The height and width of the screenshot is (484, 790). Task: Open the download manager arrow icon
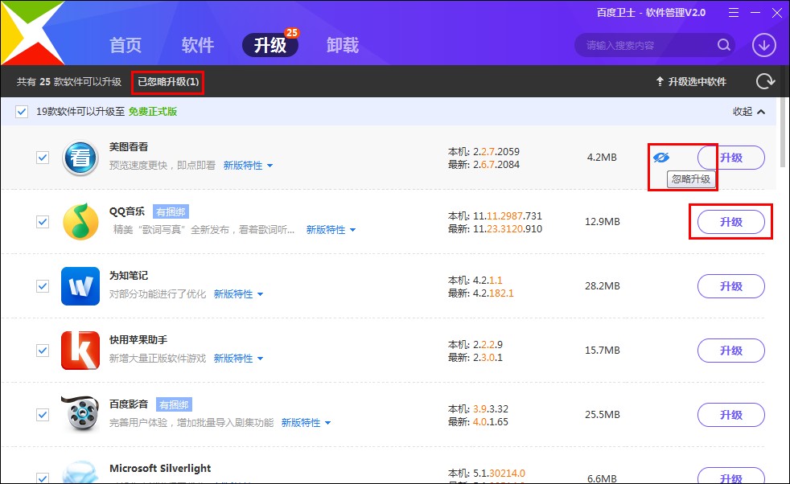tap(763, 45)
